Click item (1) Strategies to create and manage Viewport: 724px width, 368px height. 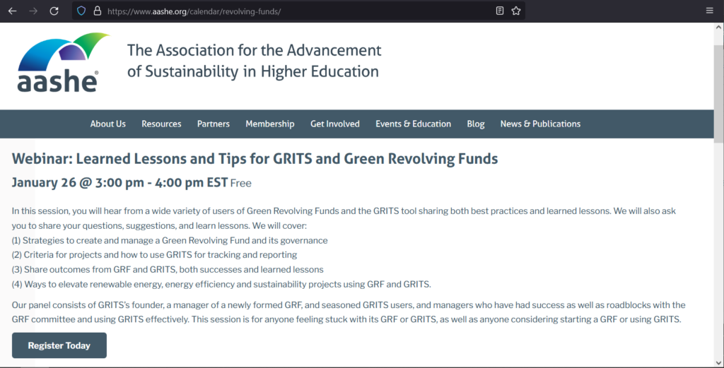tap(170, 240)
